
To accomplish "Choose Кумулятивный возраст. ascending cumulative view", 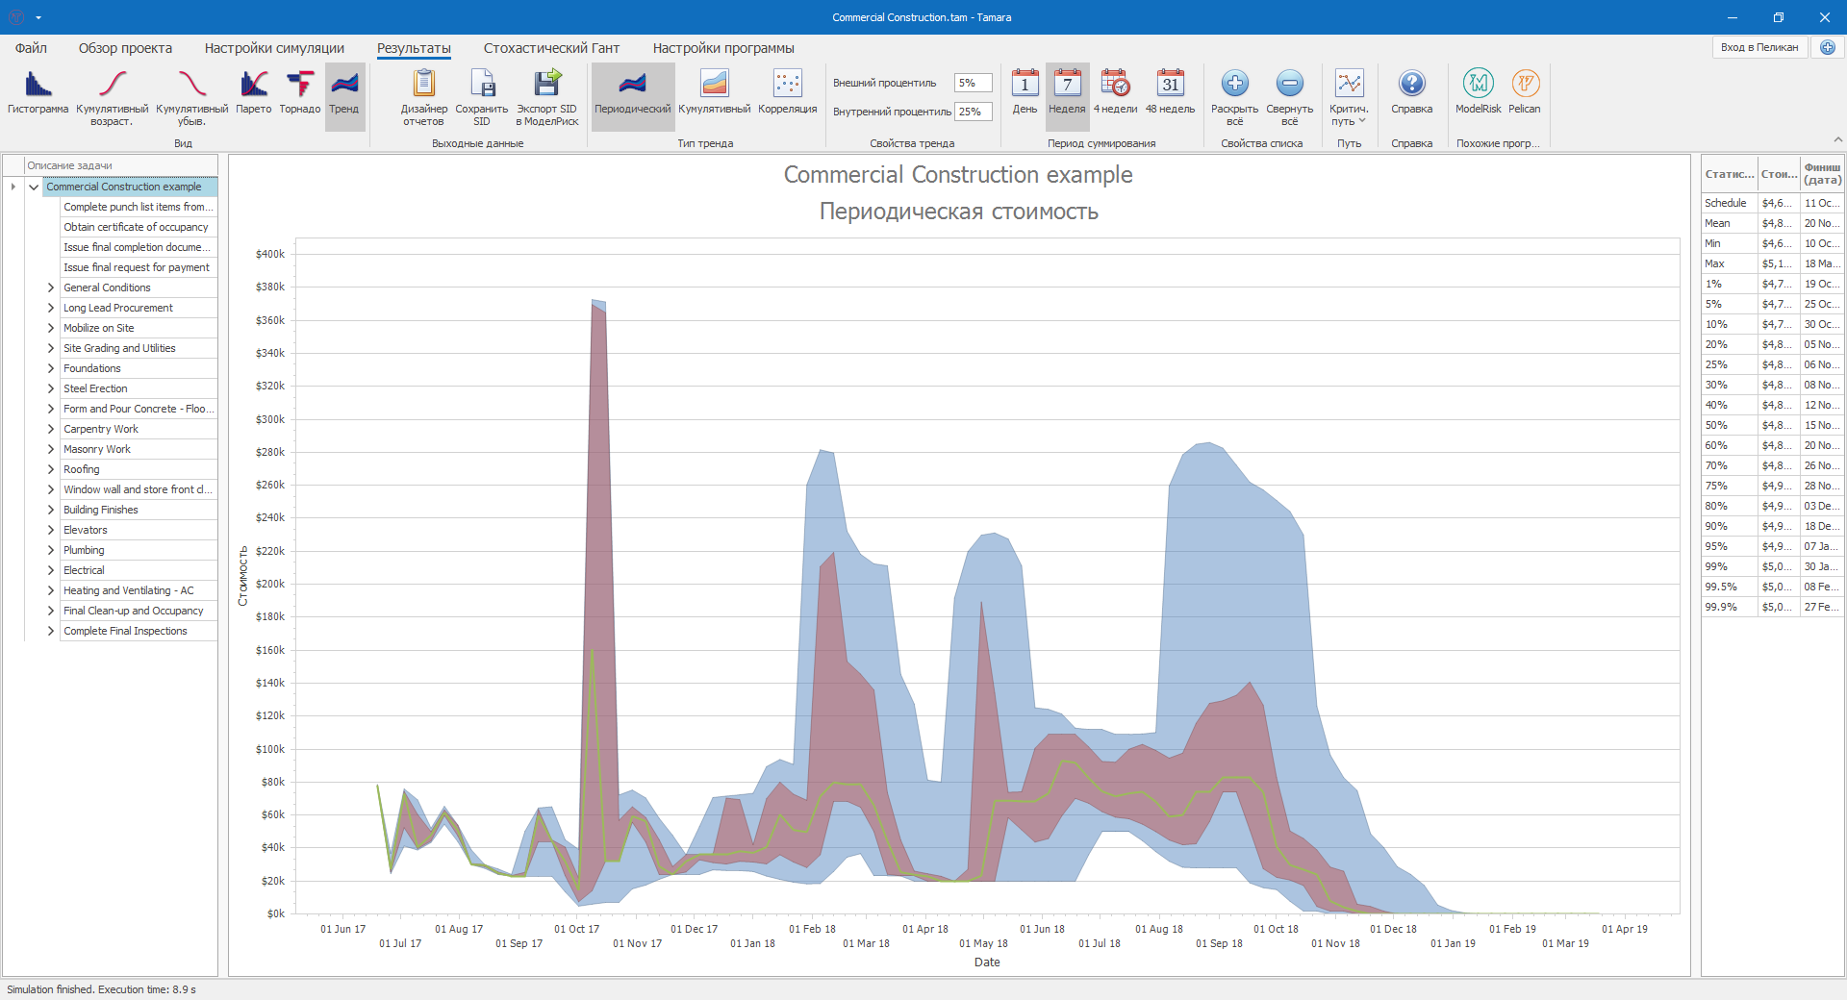I will coord(113,97).
